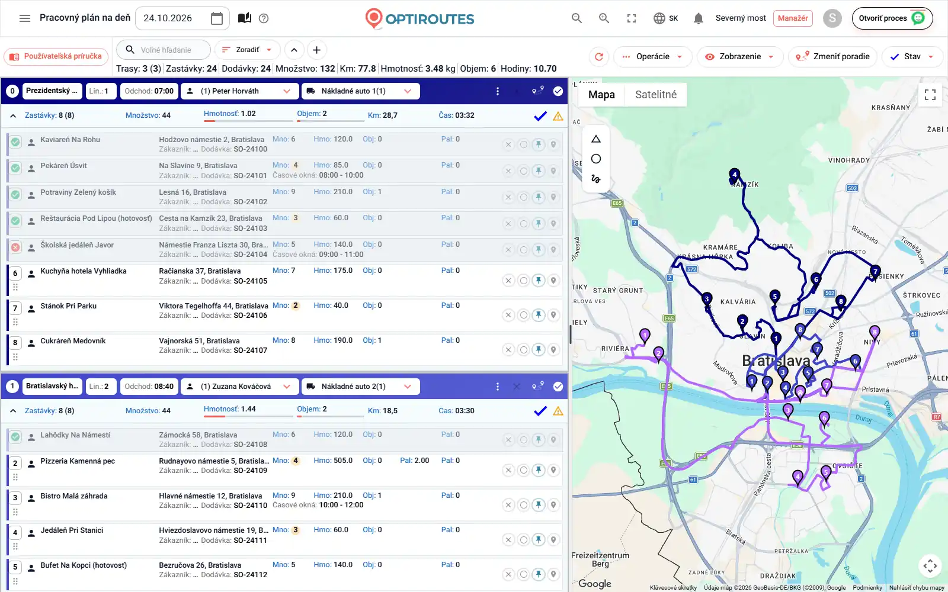Select the circle map drawing tool

tap(596, 159)
